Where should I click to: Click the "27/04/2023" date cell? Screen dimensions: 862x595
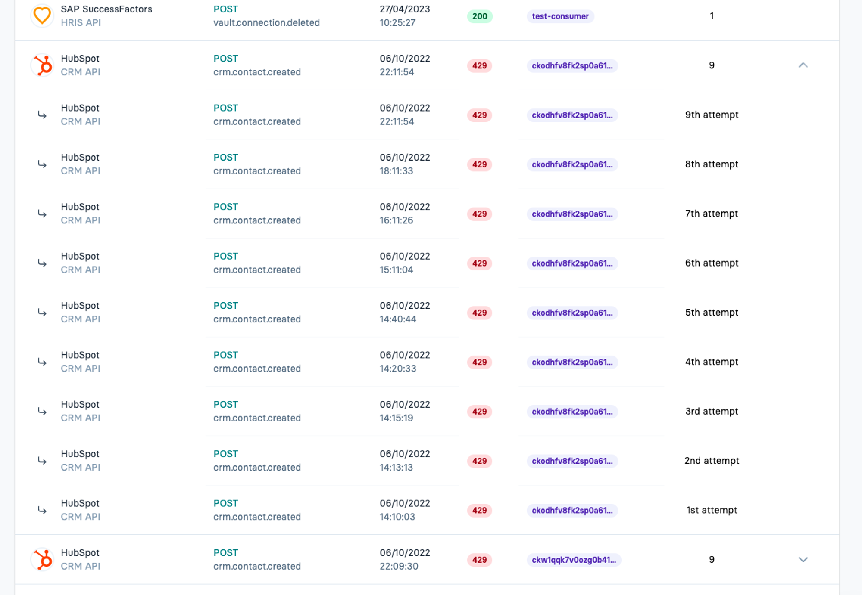[405, 9]
